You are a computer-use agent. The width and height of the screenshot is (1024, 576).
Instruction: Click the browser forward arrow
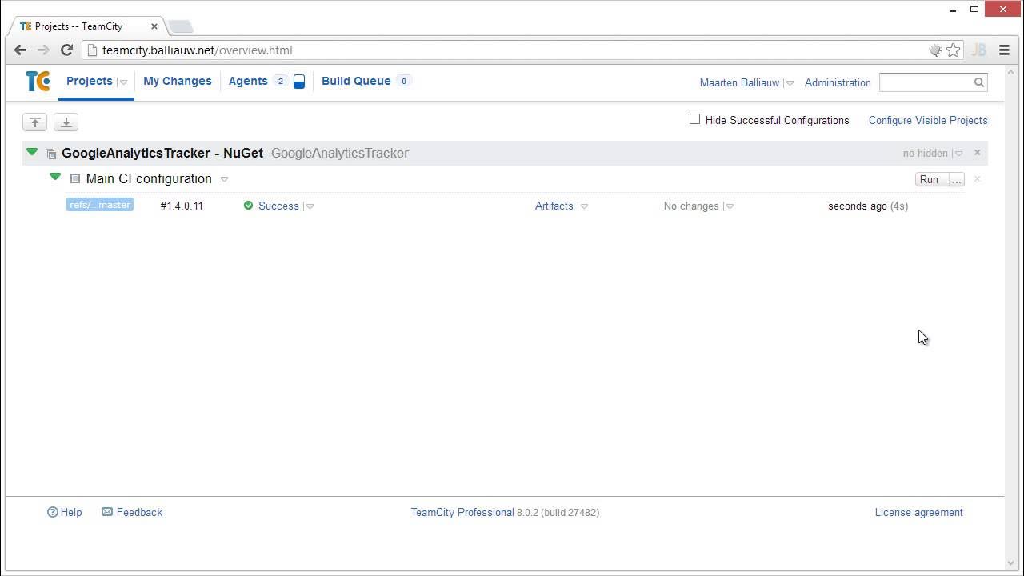pos(43,50)
